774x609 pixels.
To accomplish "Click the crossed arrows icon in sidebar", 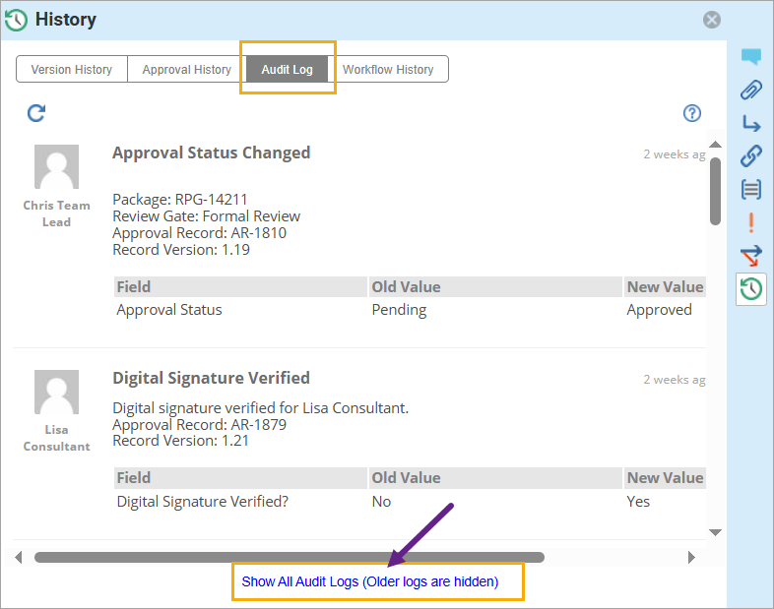I will coord(751,256).
